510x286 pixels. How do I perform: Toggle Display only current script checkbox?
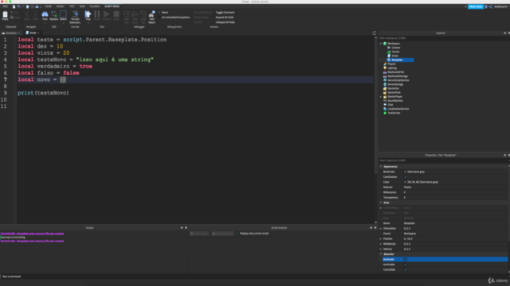coord(238,234)
